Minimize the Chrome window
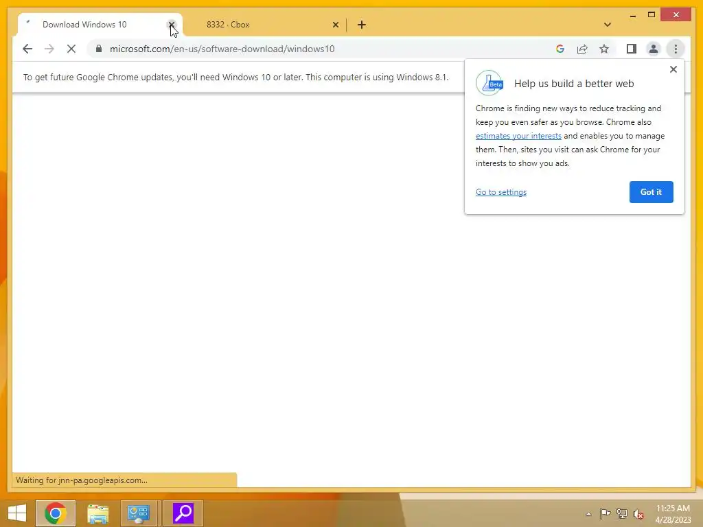 coord(632,15)
